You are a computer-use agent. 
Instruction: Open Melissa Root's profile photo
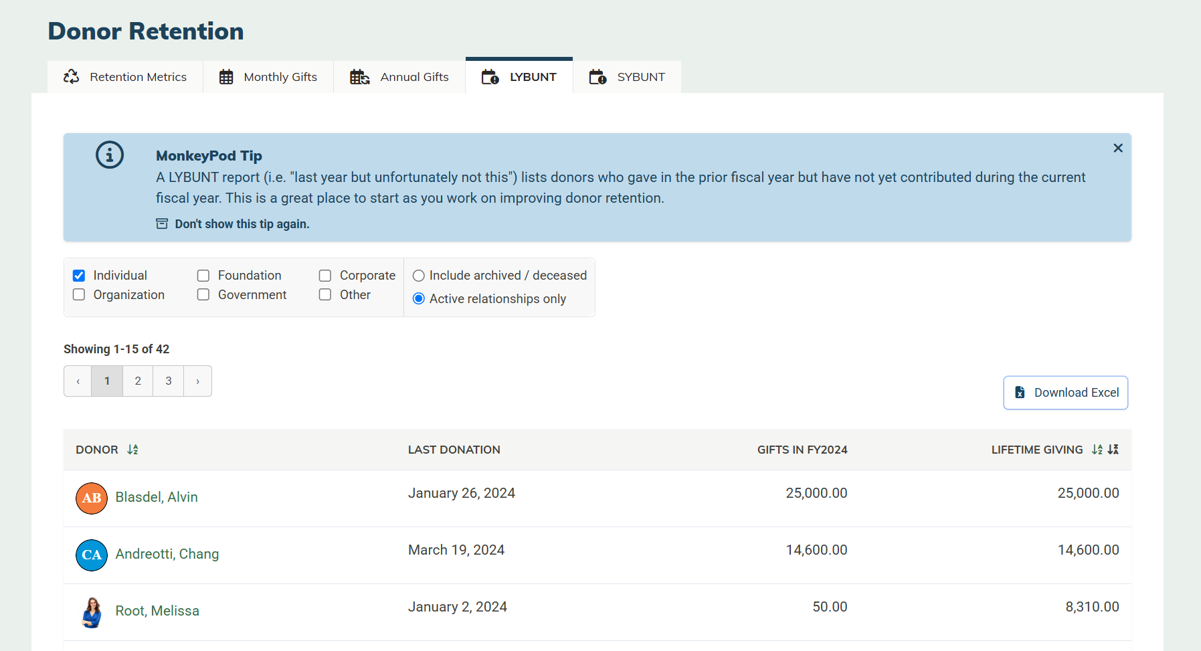[92, 612]
